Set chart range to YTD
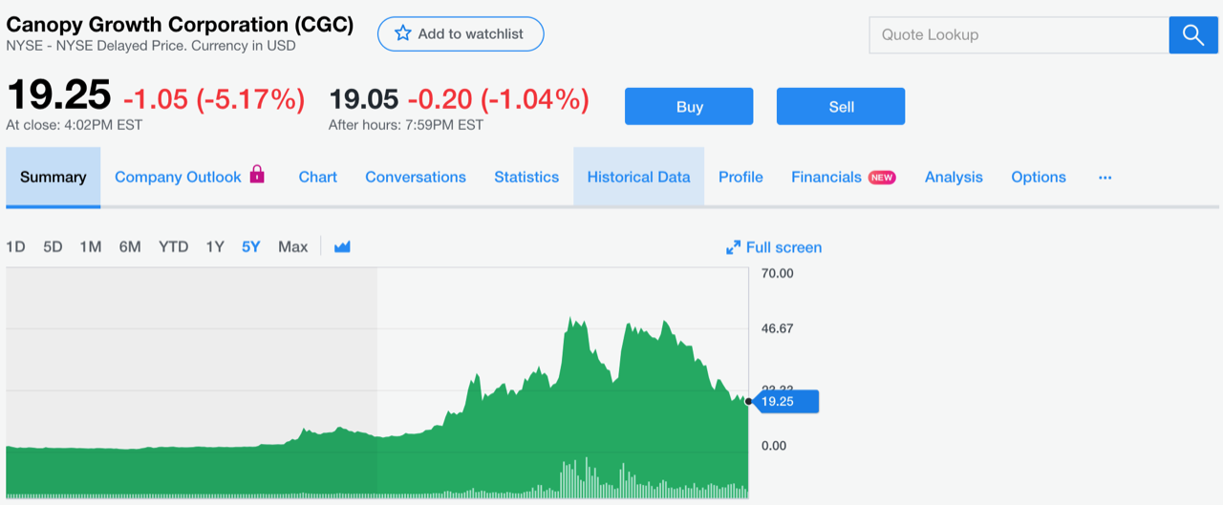The image size is (1223, 505). point(173,246)
